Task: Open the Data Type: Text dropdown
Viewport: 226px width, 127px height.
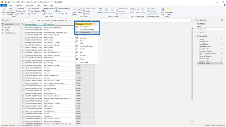Action: tap(34, 8)
